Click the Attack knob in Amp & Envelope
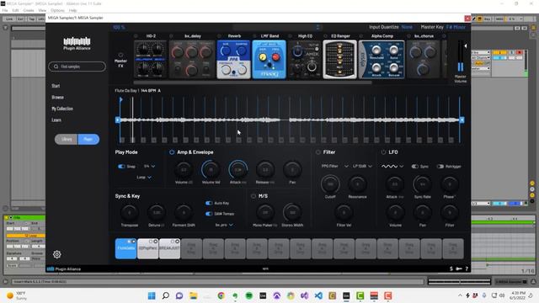Screen dimensions: 539x303 click(x=237, y=170)
